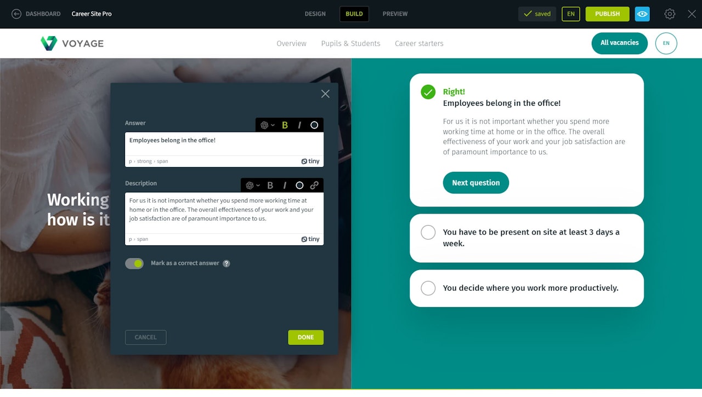Click the green Done button
The image size is (702, 397).
pyautogui.click(x=305, y=337)
